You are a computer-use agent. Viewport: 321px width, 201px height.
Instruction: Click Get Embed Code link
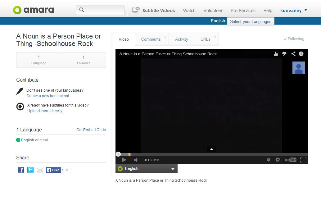(x=91, y=130)
